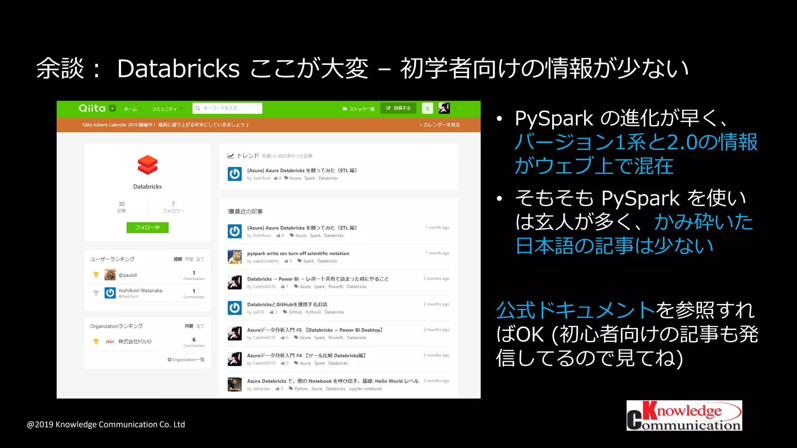Expand the user avatar dropdown arrow
This screenshot has width=797, height=448.
tap(456, 108)
